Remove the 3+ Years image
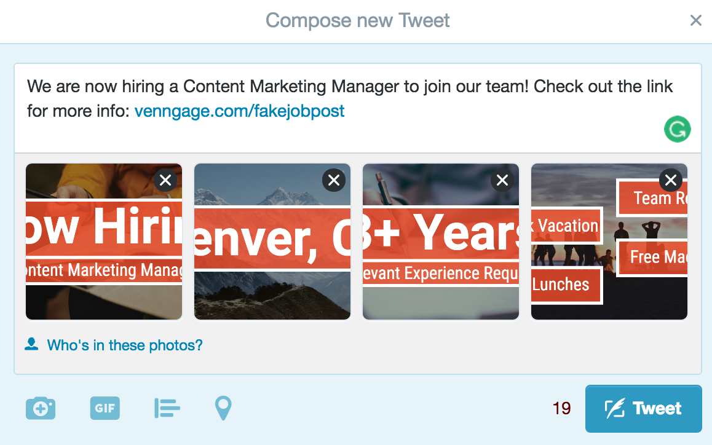 (x=502, y=180)
